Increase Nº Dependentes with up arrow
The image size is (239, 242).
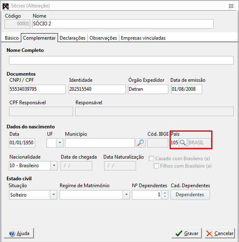tap(165, 193)
